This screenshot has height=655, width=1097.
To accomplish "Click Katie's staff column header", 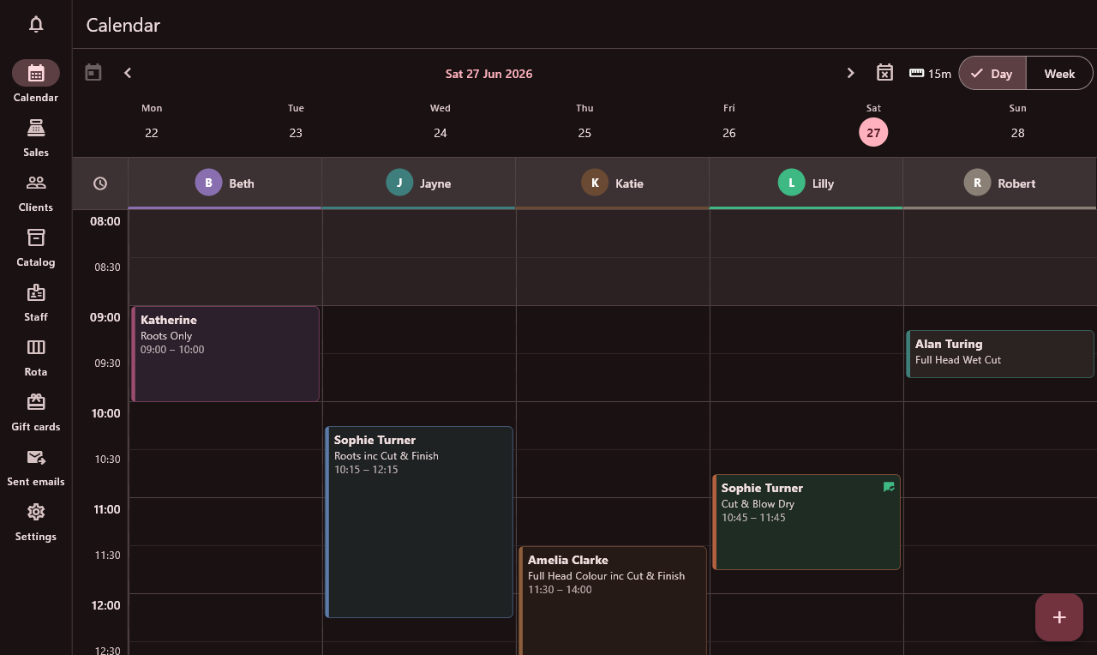I will click(x=612, y=183).
